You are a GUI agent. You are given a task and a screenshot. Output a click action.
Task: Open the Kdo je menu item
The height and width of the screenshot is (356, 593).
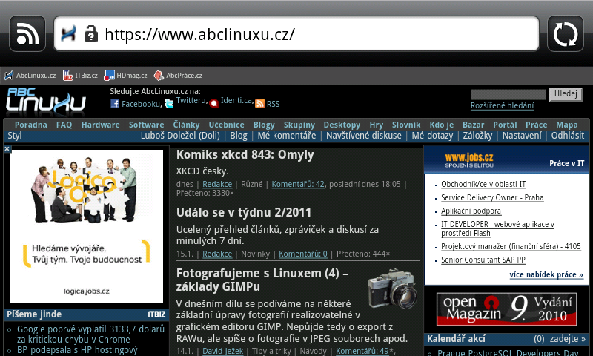click(x=442, y=125)
